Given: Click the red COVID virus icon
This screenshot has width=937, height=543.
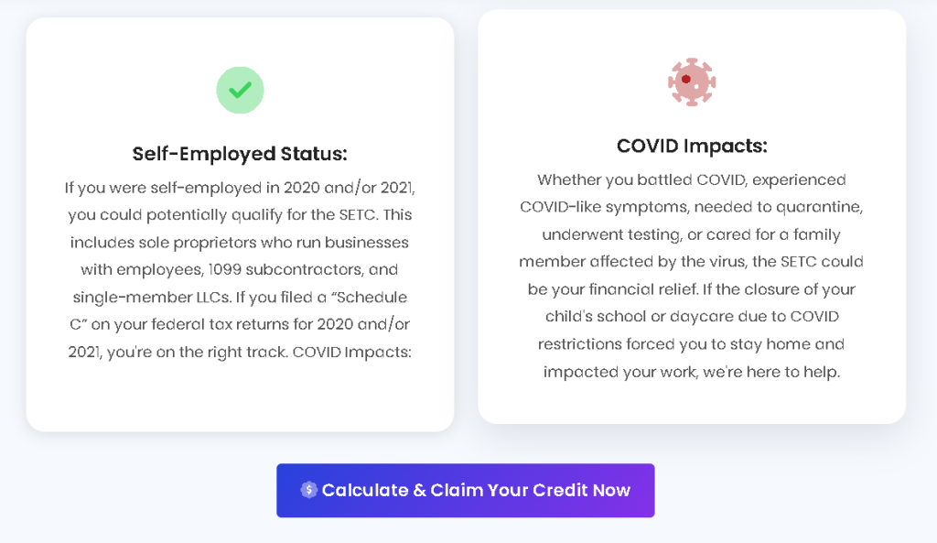Looking at the screenshot, I should [x=692, y=81].
